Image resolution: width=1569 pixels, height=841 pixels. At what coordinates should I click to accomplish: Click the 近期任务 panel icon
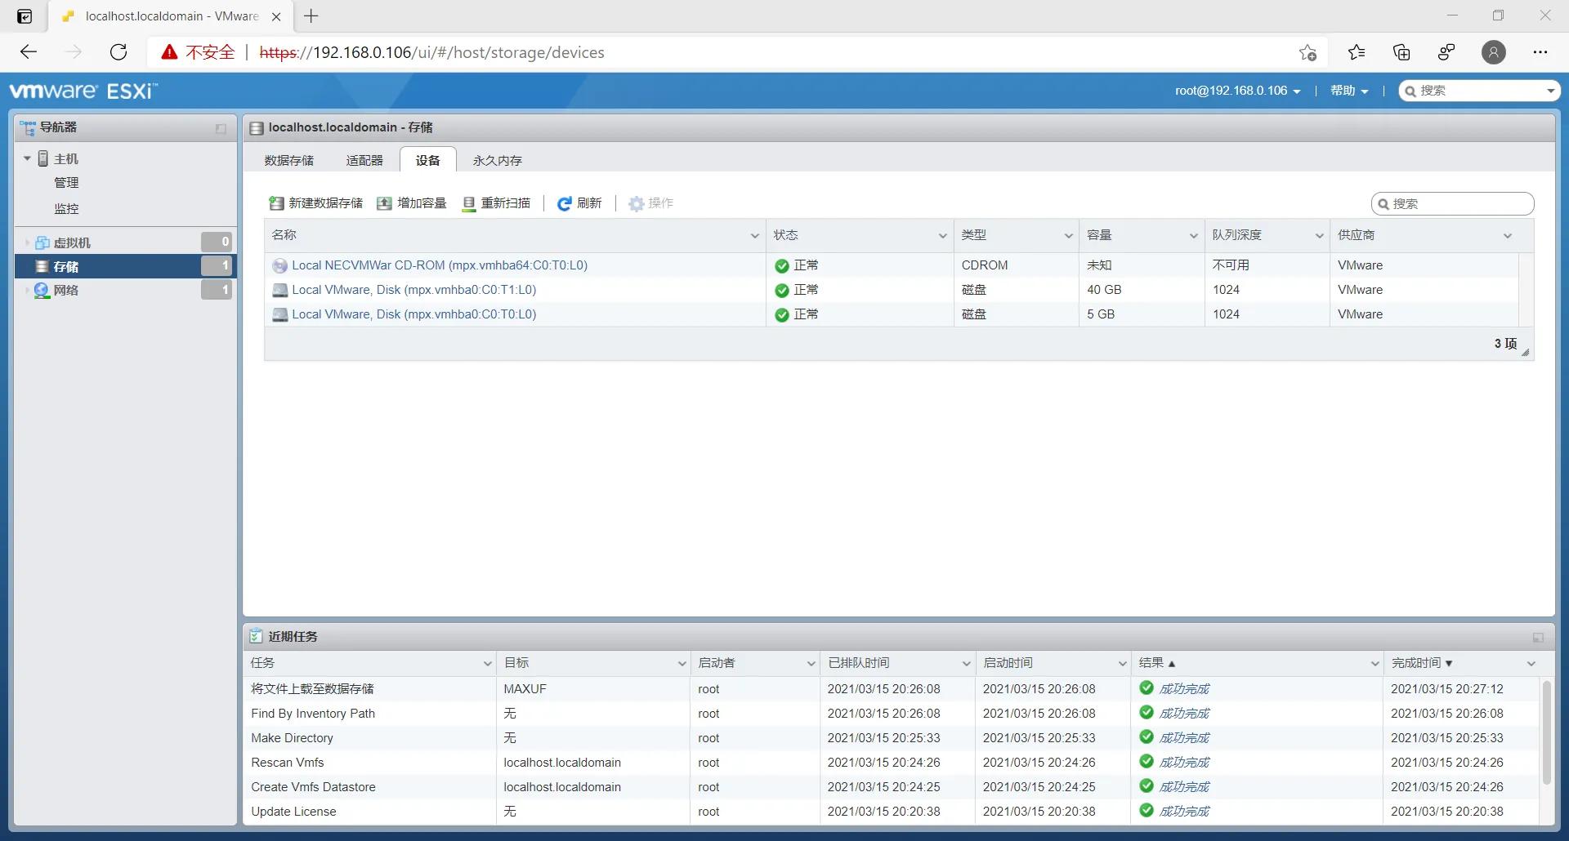pyautogui.click(x=257, y=637)
